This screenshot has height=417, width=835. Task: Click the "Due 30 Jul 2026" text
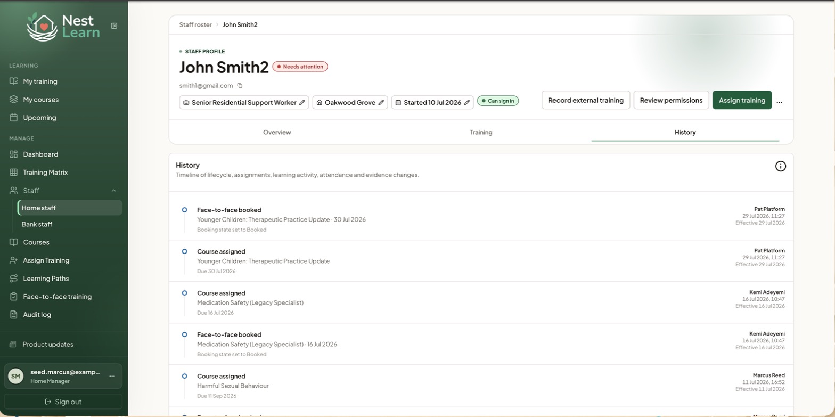click(216, 272)
